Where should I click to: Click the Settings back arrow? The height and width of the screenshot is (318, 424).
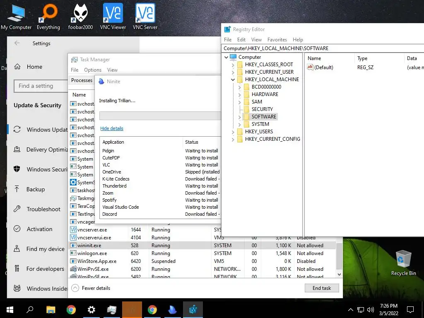(17, 43)
